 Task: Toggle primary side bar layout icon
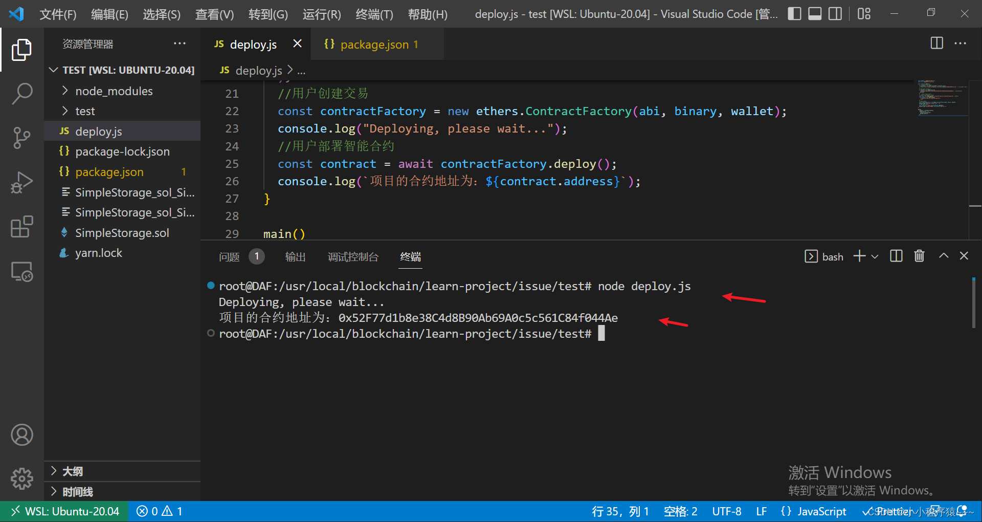coord(794,14)
